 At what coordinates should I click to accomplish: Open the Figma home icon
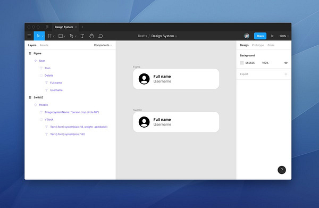click(x=47, y=27)
